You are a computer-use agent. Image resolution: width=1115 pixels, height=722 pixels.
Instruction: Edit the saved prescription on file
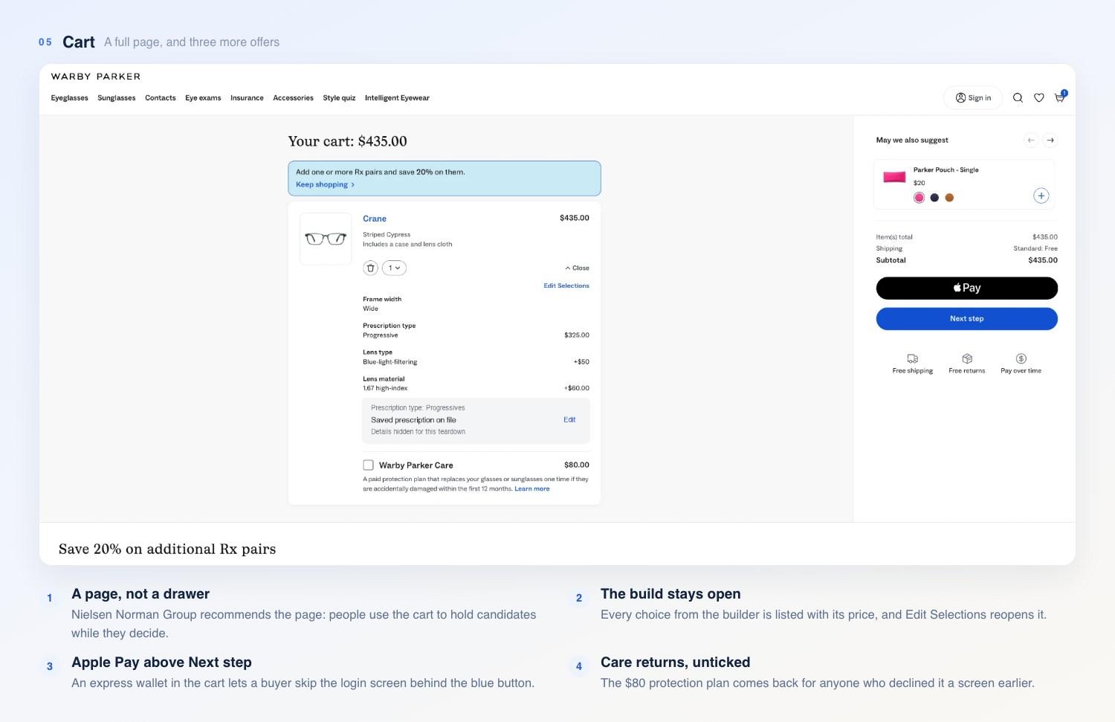point(569,419)
